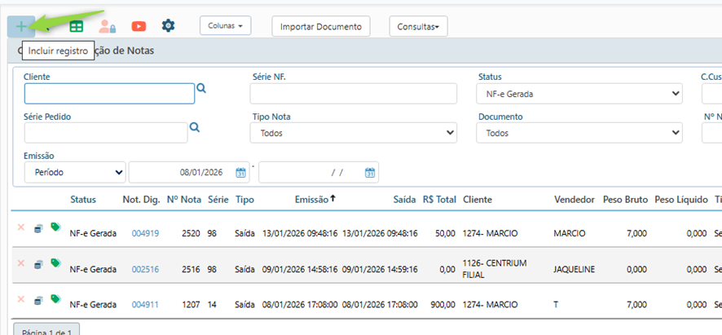
Task: Click green tag icon on note 2516 row
Action: tap(55, 262)
